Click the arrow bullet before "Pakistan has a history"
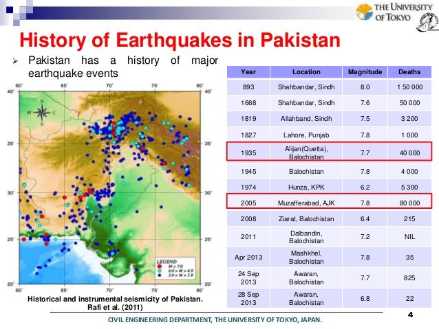This screenshot has height=329, width=439. click(15, 61)
